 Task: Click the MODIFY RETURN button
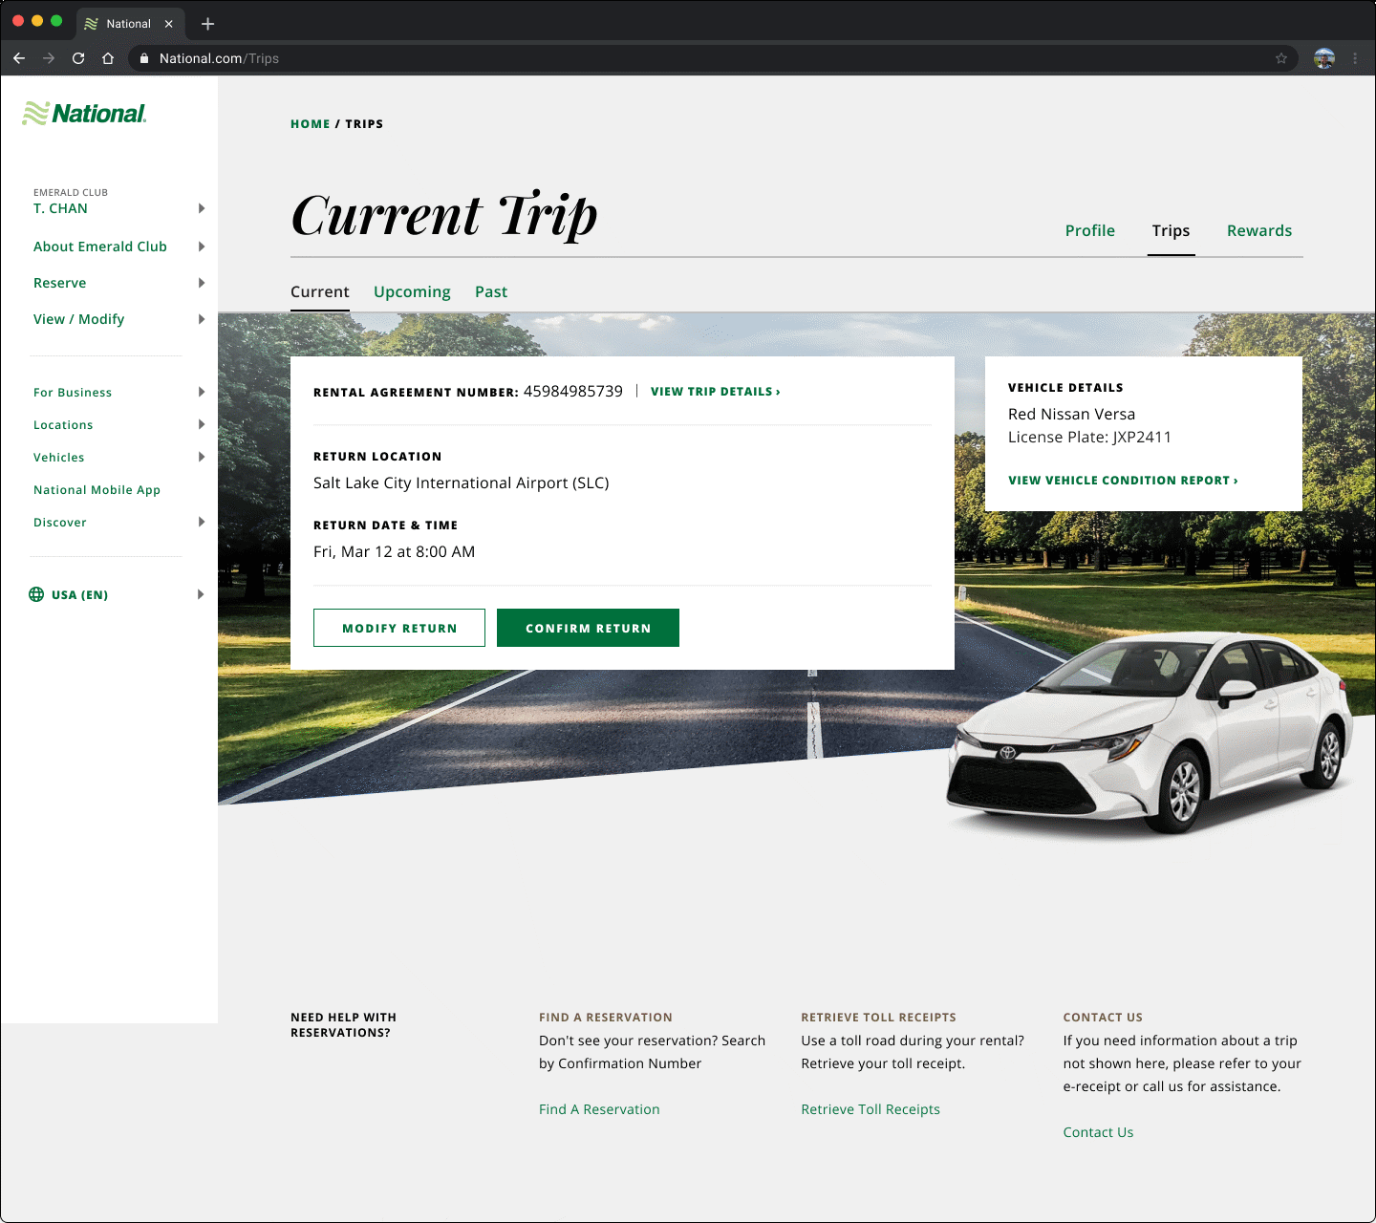click(399, 628)
